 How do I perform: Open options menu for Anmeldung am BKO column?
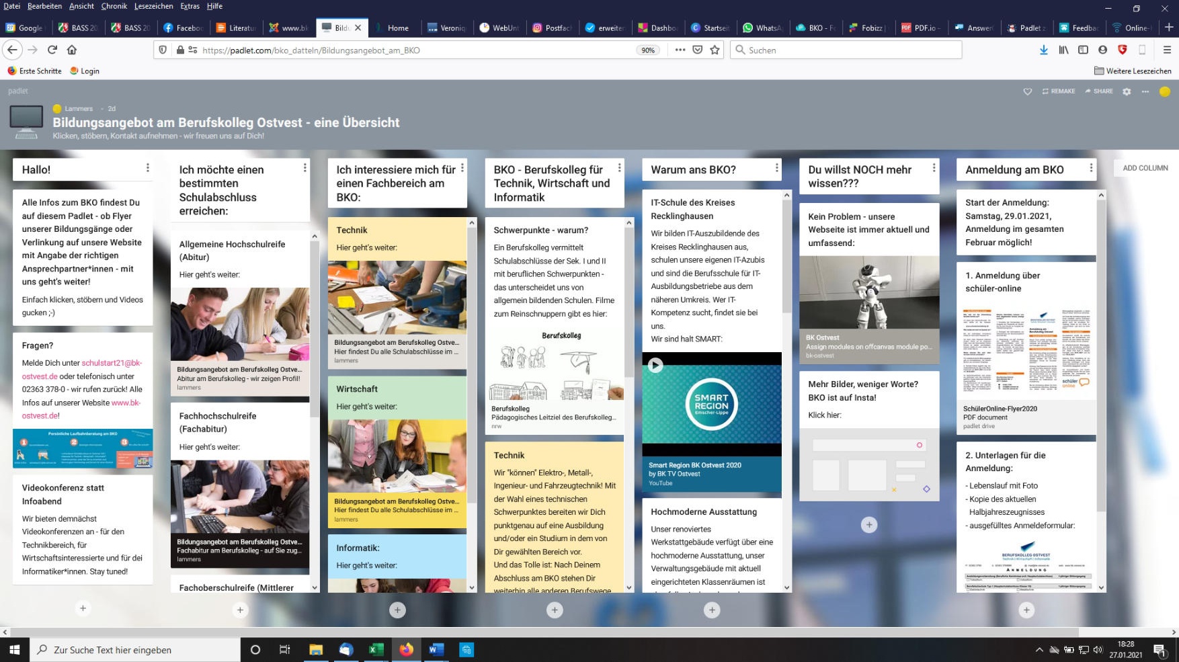pyautogui.click(x=1092, y=168)
